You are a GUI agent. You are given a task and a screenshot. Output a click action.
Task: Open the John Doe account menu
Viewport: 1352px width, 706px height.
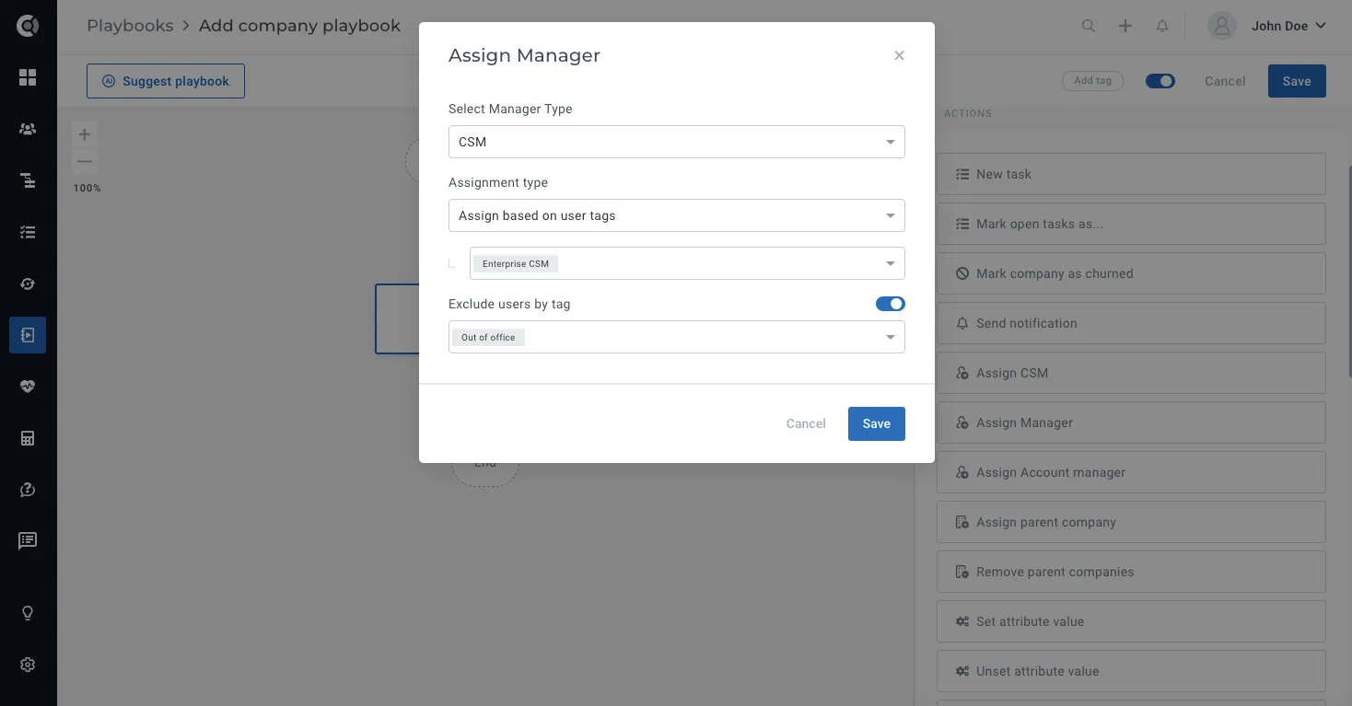click(x=1288, y=26)
